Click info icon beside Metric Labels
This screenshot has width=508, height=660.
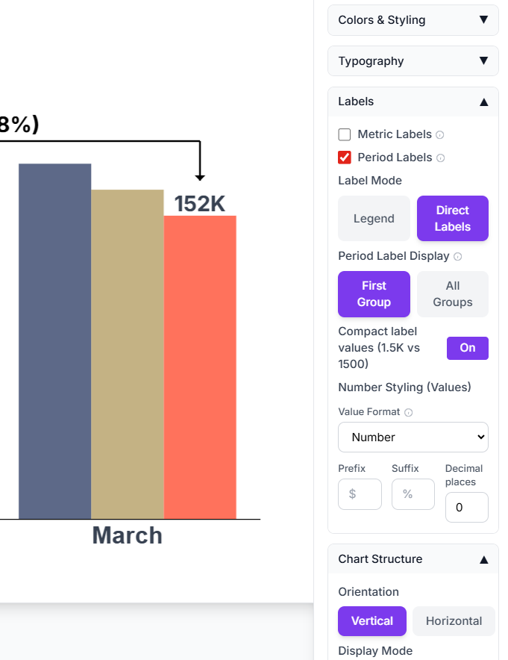pyautogui.click(x=440, y=135)
